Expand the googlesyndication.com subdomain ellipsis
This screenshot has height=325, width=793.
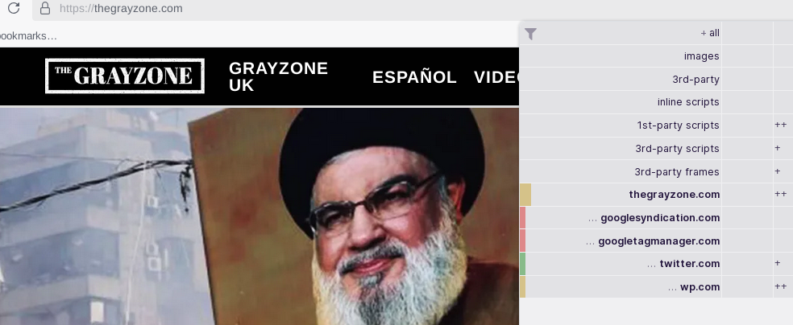point(592,219)
